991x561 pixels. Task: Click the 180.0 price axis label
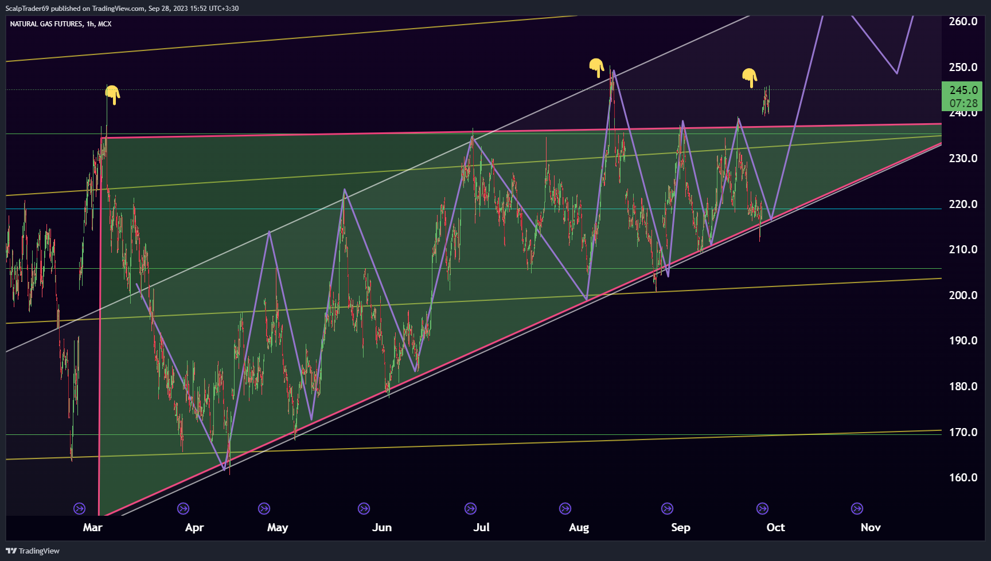[963, 386]
